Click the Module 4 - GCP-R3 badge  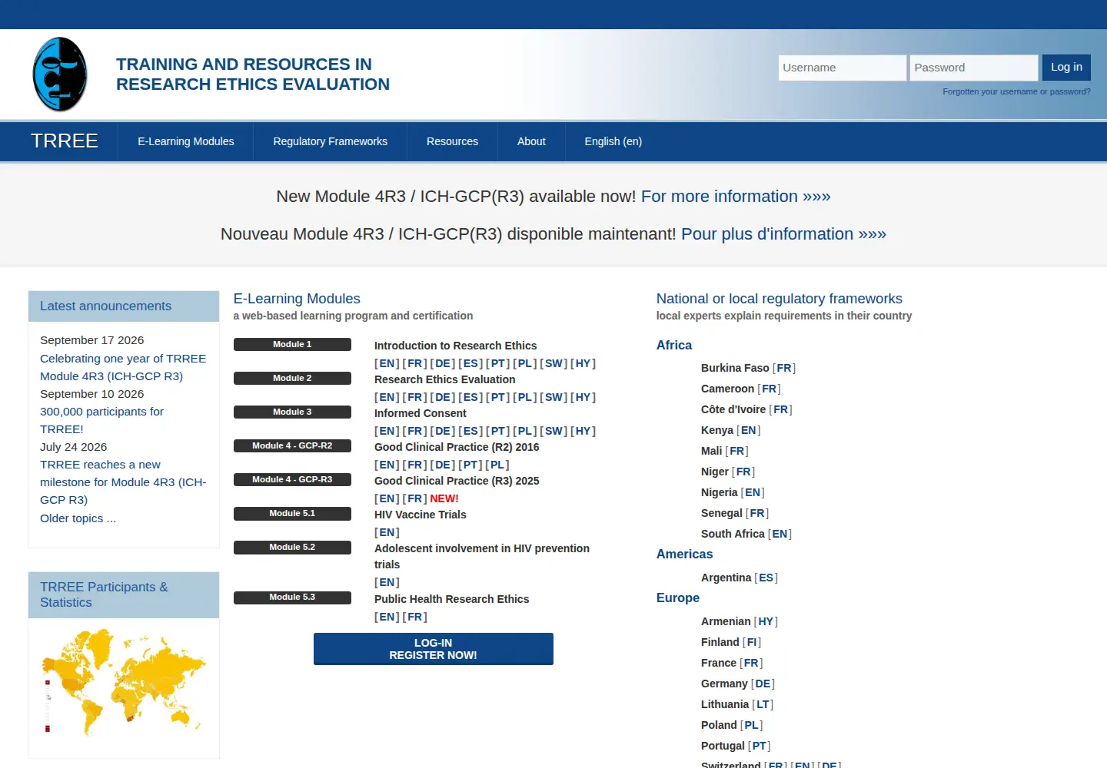292,480
